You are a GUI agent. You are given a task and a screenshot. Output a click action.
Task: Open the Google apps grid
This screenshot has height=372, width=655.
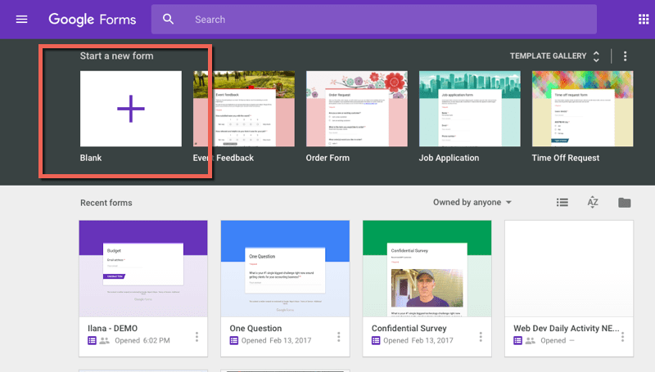tap(644, 19)
